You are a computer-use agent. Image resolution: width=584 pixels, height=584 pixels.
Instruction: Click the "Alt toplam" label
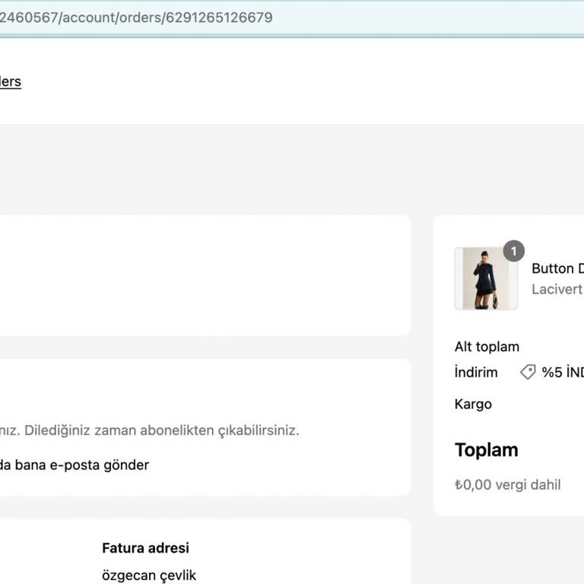tap(487, 347)
